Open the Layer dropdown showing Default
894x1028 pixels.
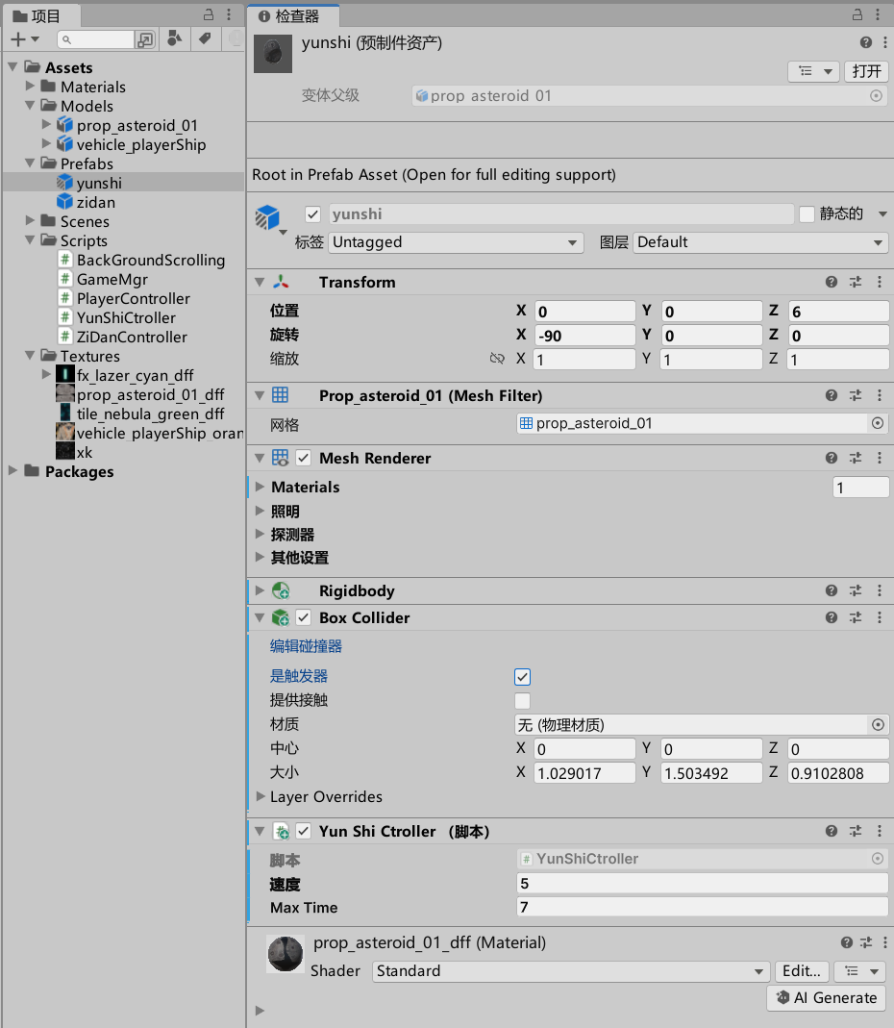pyautogui.click(x=760, y=242)
